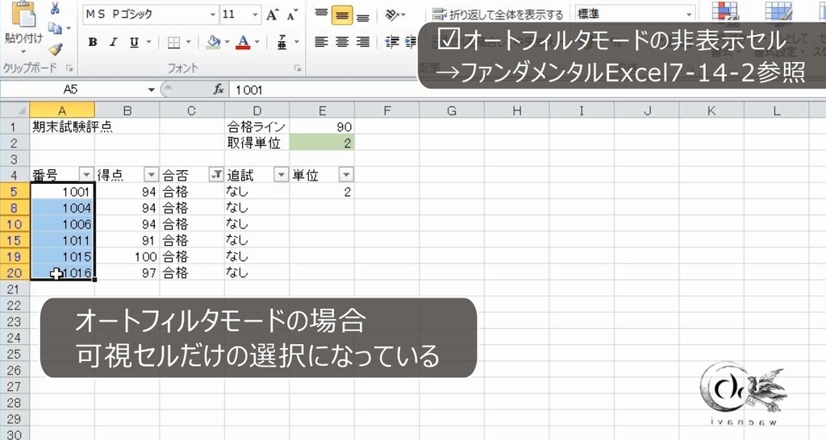Open fill color palette dropdown arrow
Image resolution: width=826 pixels, height=440 pixels.
(x=227, y=42)
